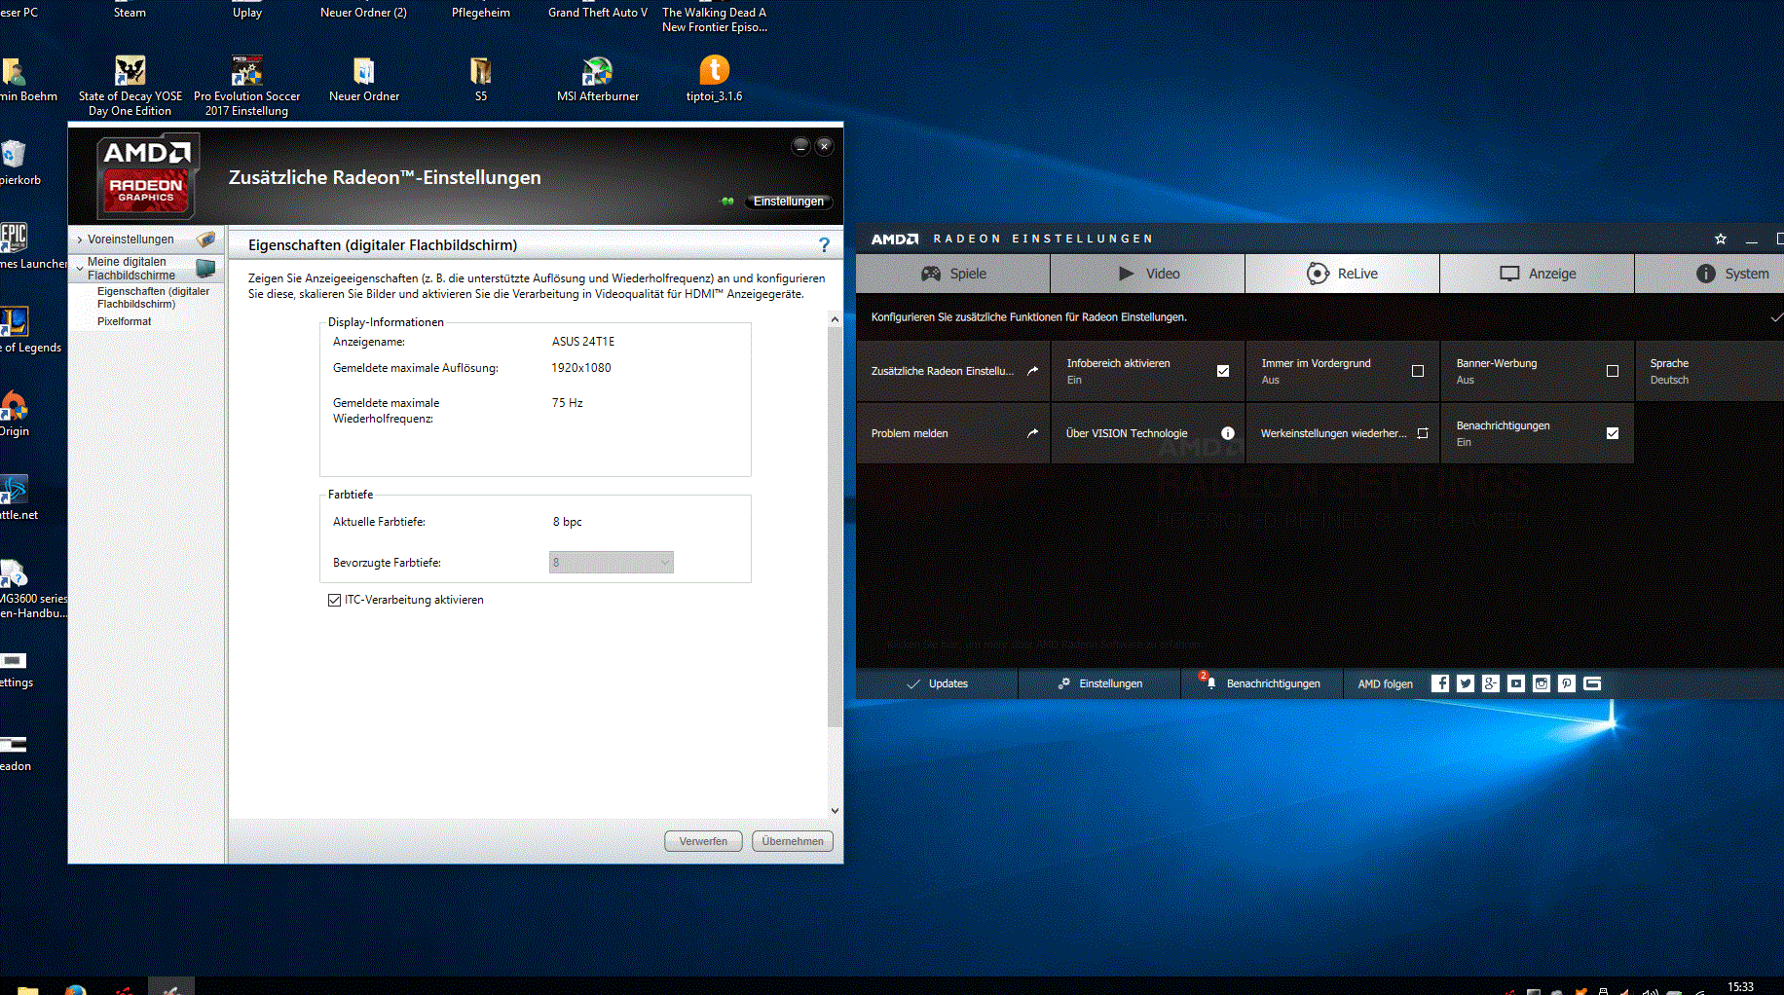Open the Sprache Deutsch language selector
Screen dimensions: 1784x995
(1709, 371)
